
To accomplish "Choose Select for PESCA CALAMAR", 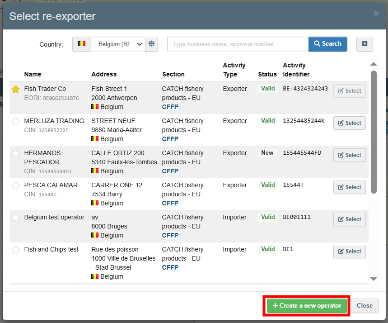I will pos(349,187).
